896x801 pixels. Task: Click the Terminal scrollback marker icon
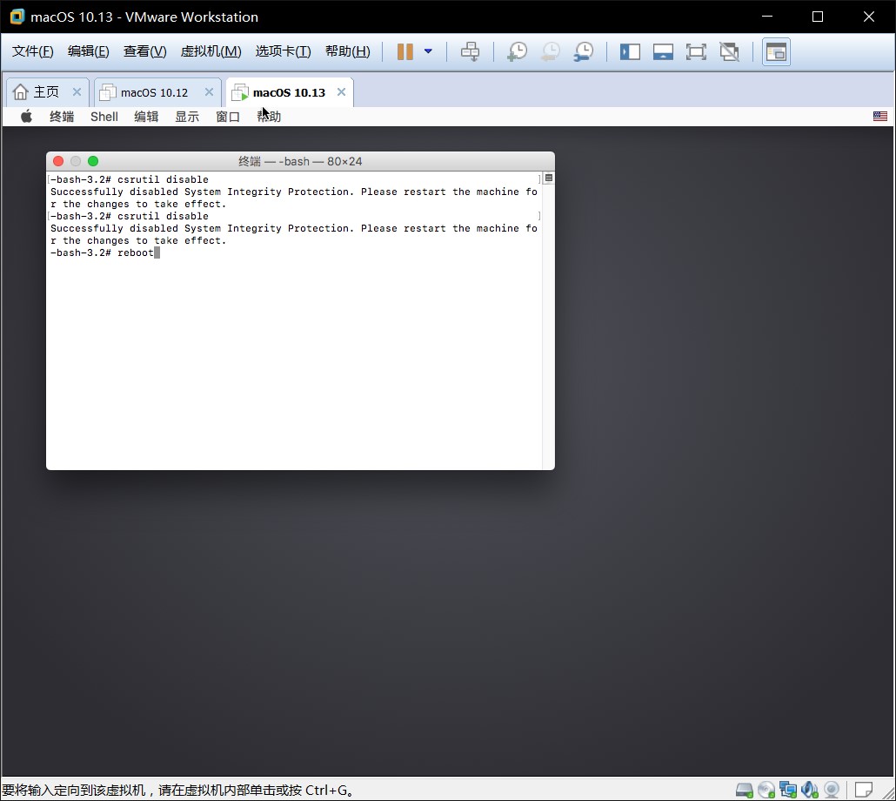[x=549, y=178]
